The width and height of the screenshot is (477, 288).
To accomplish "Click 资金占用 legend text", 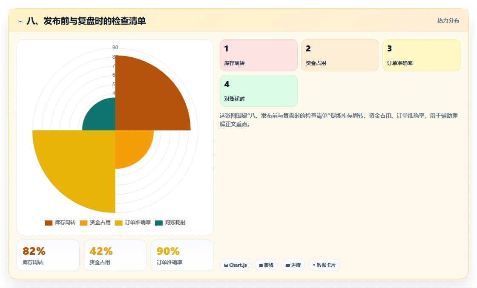I will click(x=100, y=223).
